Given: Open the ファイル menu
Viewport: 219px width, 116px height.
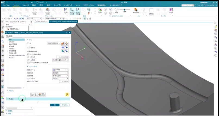Looking at the screenshot, I should [x=6, y=5].
